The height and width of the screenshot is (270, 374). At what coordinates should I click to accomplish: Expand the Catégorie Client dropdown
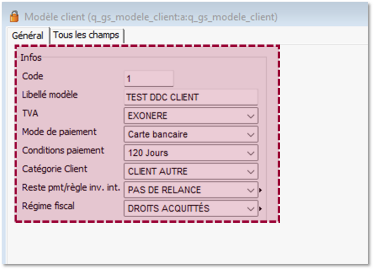pos(190,172)
